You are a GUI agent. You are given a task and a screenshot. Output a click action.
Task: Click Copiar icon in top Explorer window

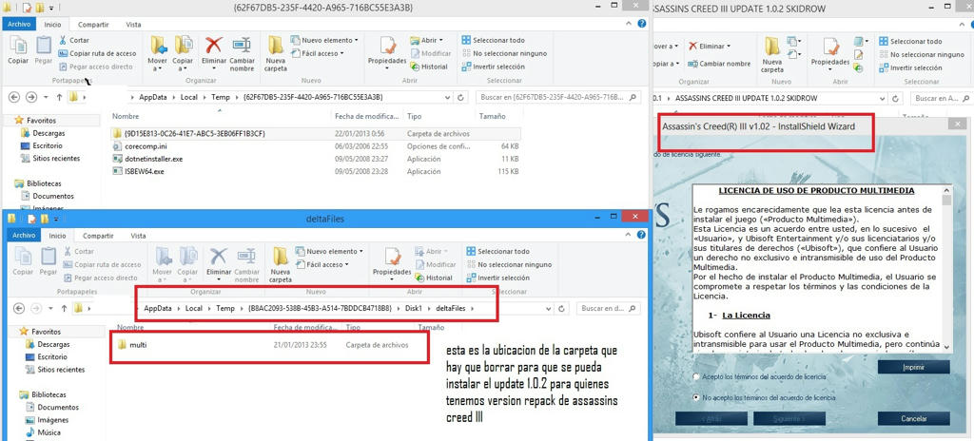(x=18, y=49)
